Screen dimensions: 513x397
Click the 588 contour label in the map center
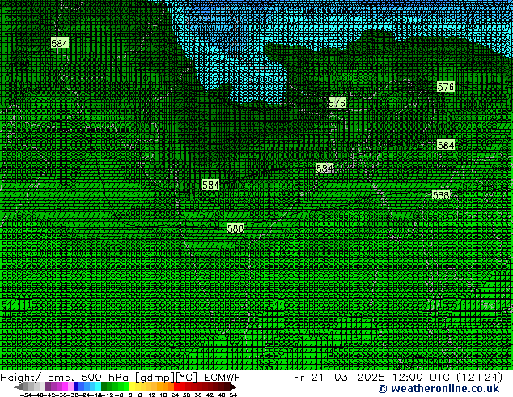[235, 228]
